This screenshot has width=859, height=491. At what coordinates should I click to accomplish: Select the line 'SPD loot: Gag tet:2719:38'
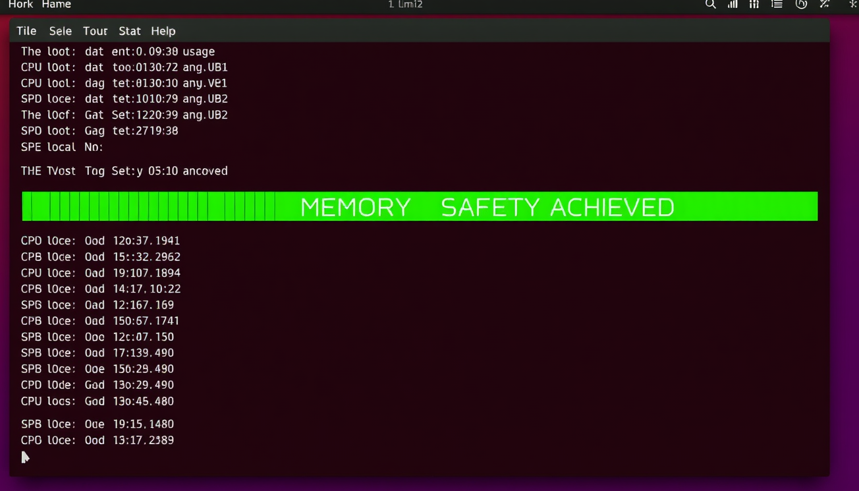point(99,130)
